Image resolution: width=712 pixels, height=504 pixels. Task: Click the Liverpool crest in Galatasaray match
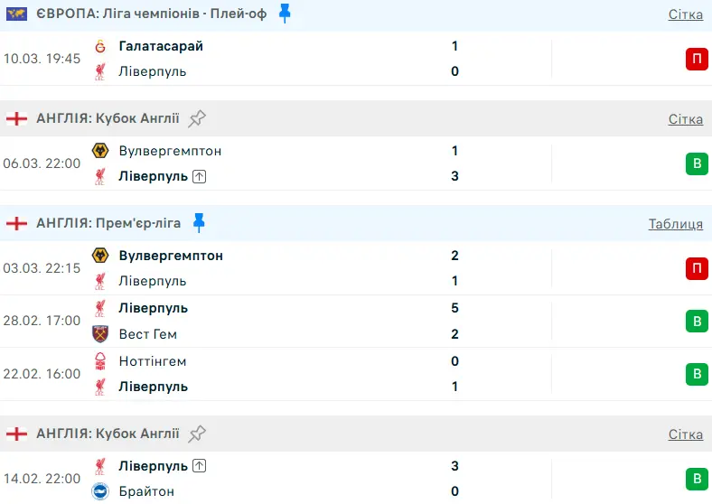[100, 71]
